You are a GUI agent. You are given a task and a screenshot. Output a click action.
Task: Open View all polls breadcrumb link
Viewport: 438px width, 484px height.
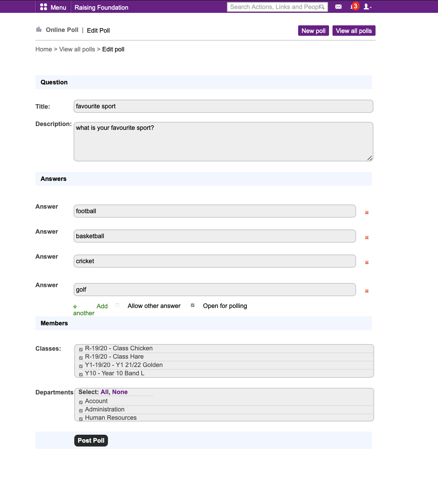click(77, 49)
